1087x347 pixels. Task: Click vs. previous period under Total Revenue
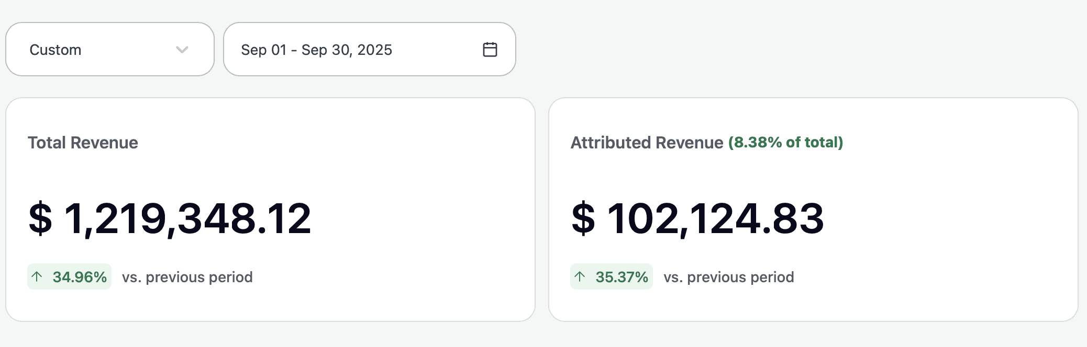click(187, 277)
